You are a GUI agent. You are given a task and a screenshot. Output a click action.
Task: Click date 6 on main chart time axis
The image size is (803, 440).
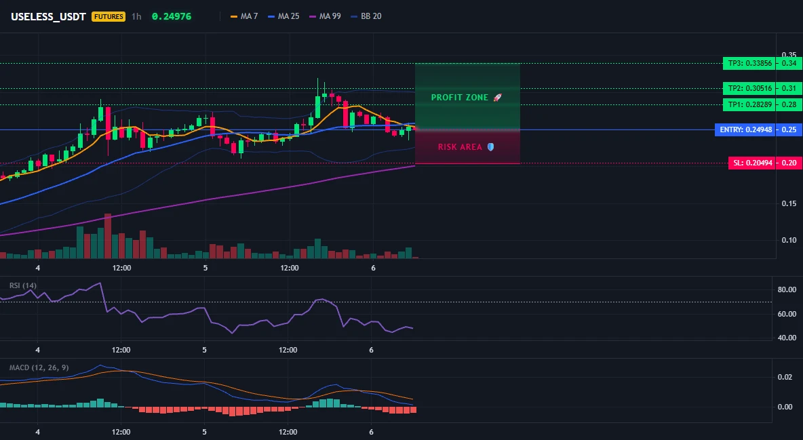[x=373, y=268]
